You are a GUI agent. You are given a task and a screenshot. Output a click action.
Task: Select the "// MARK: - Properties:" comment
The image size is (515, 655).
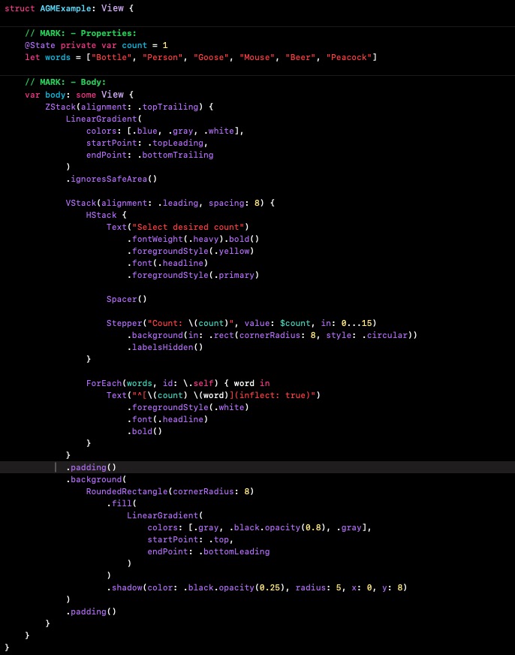click(80, 33)
